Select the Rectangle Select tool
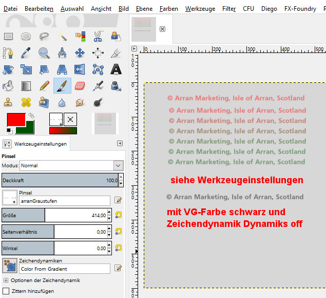This screenshot has width=326, height=298. tap(8, 36)
